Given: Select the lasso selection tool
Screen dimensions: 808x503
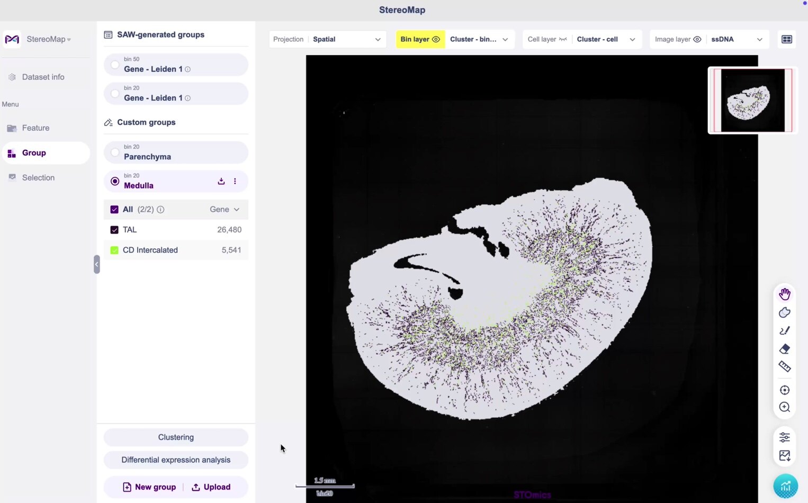Looking at the screenshot, I should [785, 312].
